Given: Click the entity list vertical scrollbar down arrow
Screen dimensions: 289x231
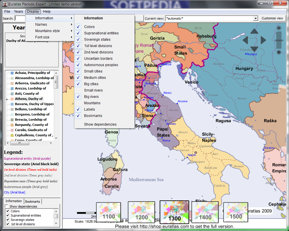Looking at the screenshot, I should (x=56, y=138).
